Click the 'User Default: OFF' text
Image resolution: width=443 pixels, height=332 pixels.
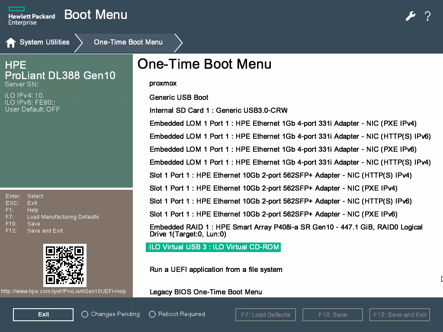(32, 109)
